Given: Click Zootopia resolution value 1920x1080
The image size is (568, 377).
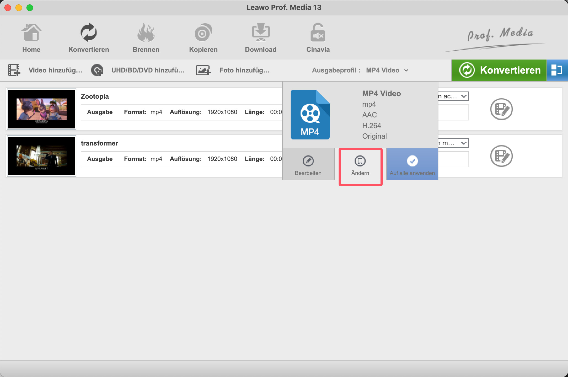Looking at the screenshot, I should (x=222, y=112).
